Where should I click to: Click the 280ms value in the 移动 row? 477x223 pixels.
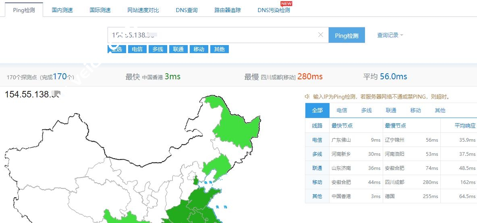coord(430,182)
